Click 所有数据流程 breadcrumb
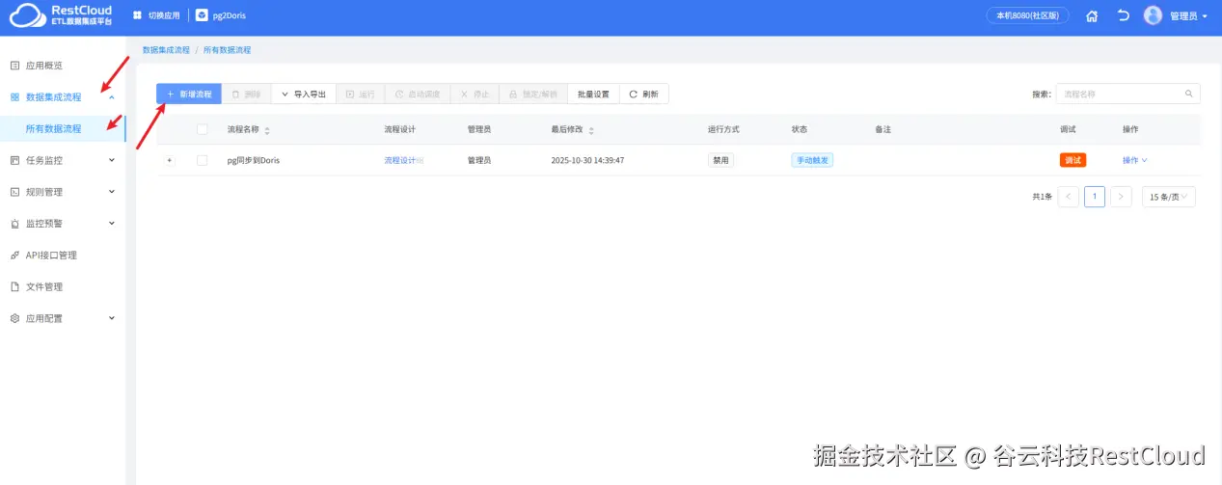This screenshot has width=1222, height=485. pyautogui.click(x=227, y=49)
